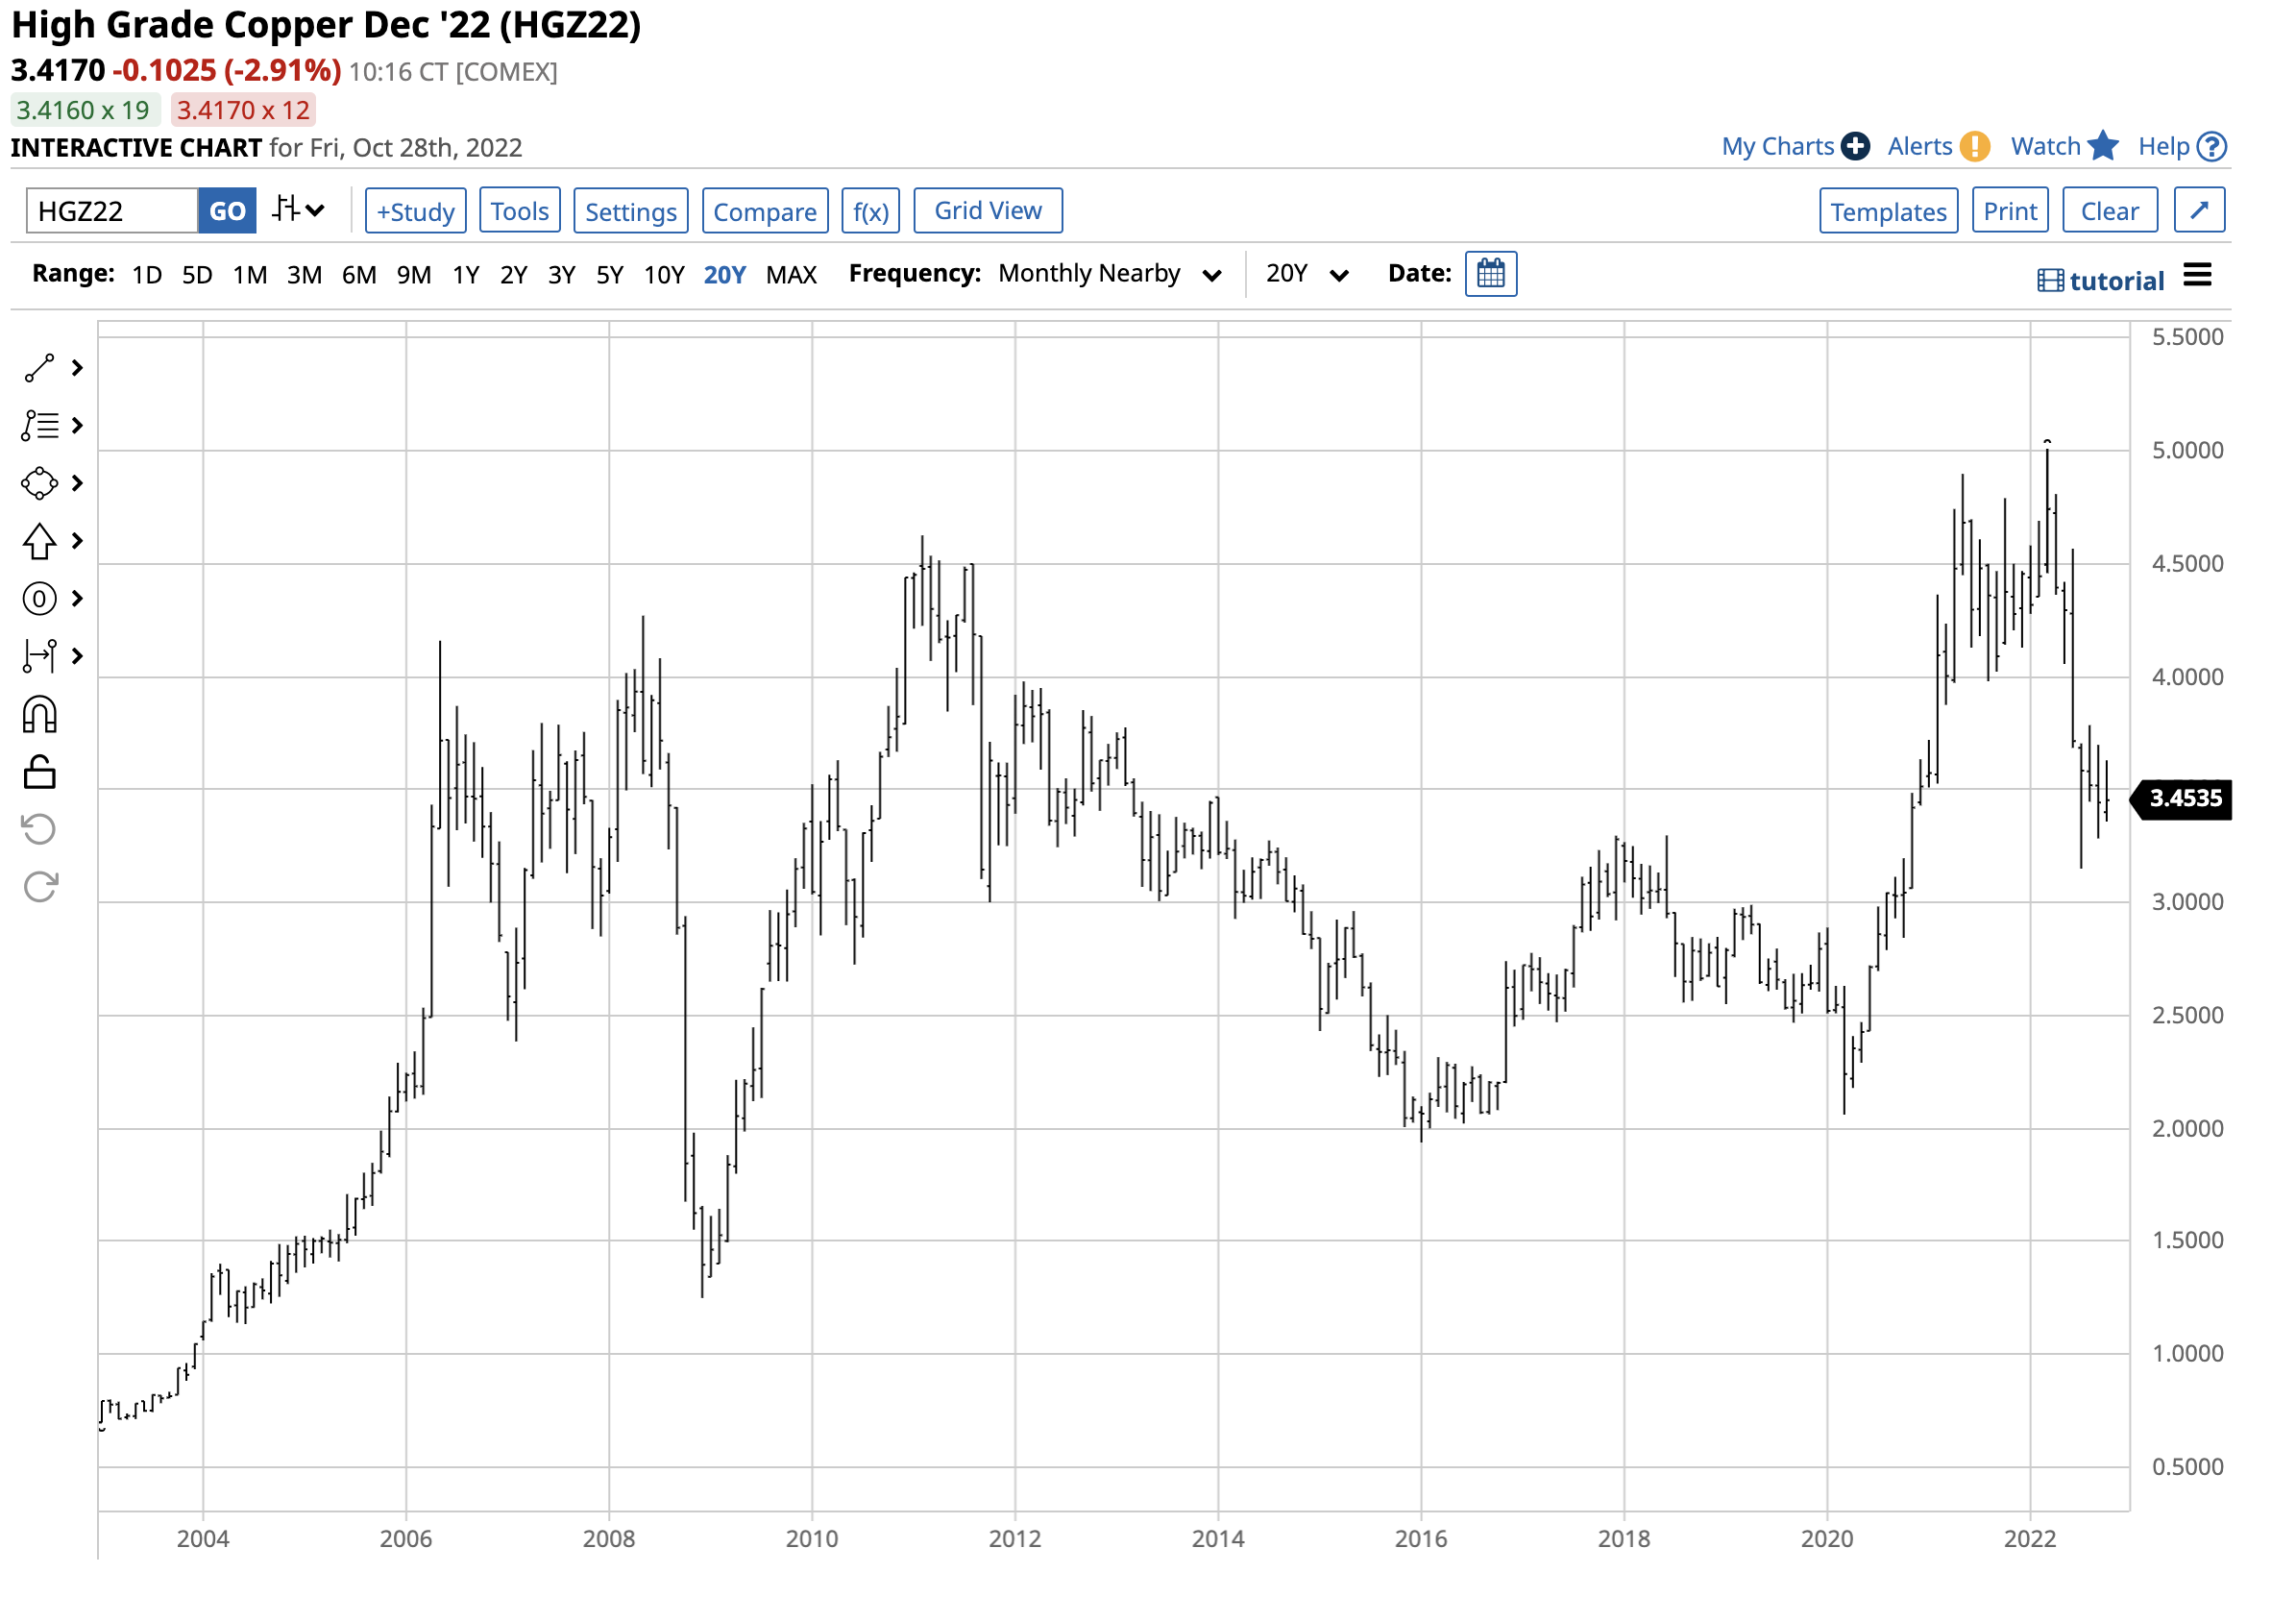Select the shapes drawing tool
The height and width of the screenshot is (1597, 2296).
pos(40,483)
